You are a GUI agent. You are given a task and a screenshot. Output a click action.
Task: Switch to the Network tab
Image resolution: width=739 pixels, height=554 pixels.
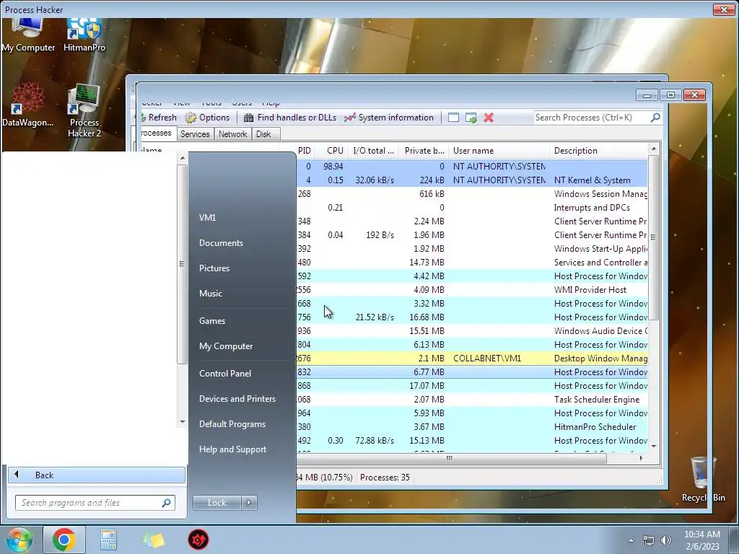[x=232, y=133]
